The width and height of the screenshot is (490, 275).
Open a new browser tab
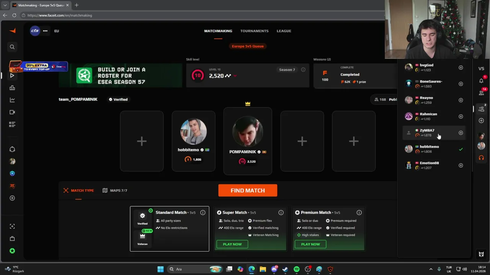(77, 5)
